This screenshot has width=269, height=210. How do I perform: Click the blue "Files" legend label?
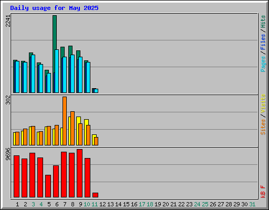[x=263, y=42]
